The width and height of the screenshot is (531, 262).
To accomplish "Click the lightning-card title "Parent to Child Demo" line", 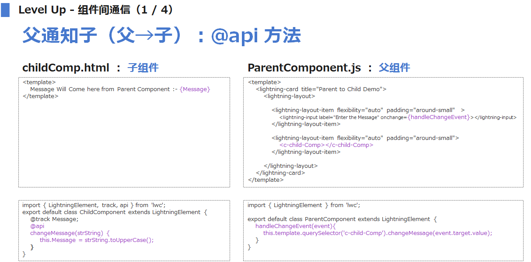I will click(321, 89).
